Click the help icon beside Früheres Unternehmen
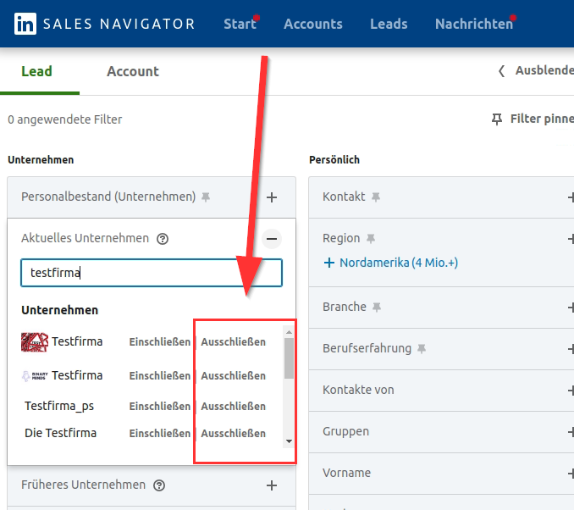 point(159,485)
